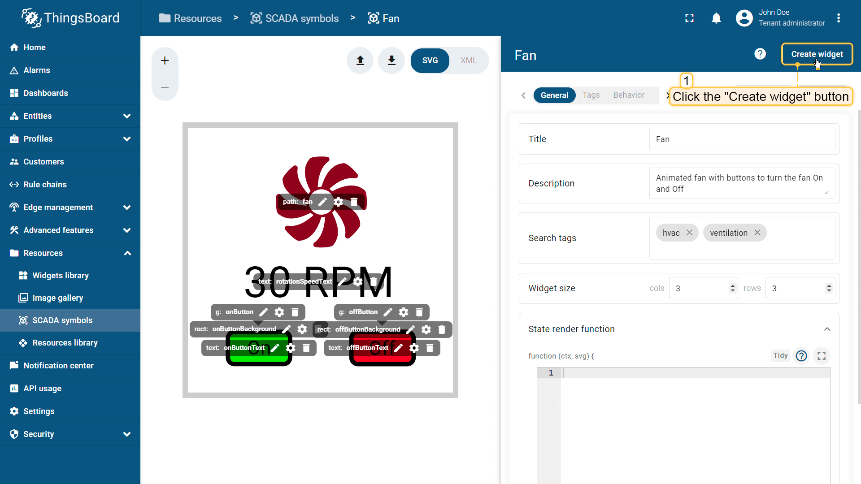The height and width of the screenshot is (484, 861).
Task: Click the upload SVG arrow icon
Action: [360, 60]
